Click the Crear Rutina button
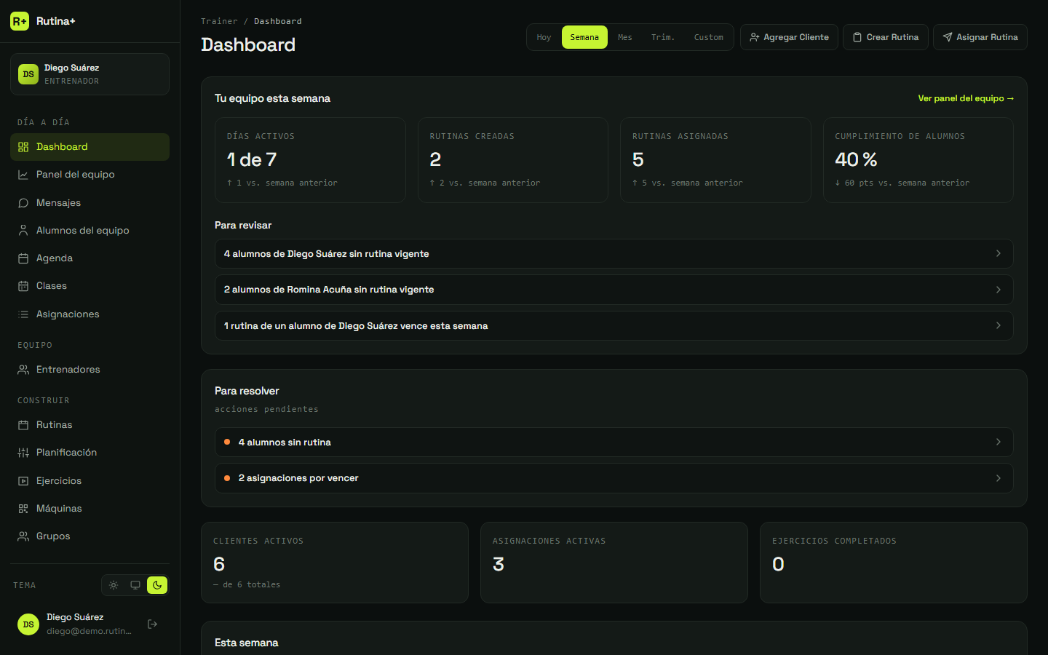This screenshot has width=1048, height=655. coord(886,37)
